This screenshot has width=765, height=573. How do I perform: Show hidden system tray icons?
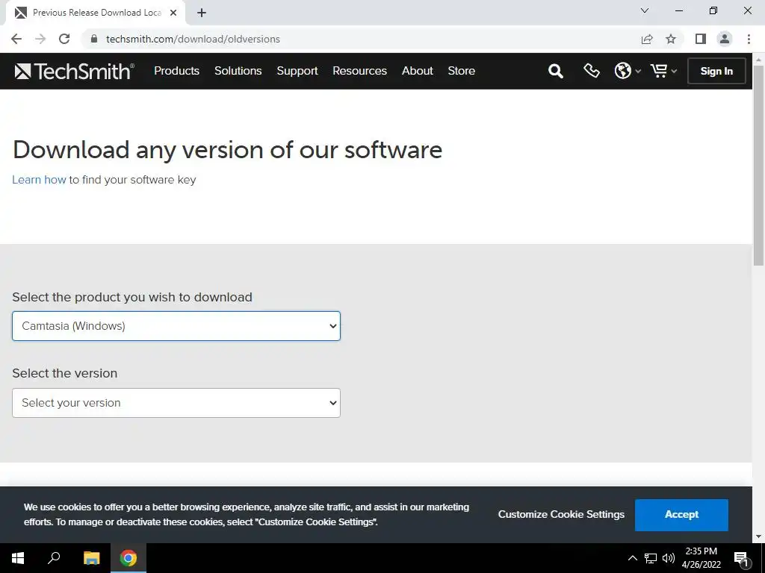click(632, 558)
